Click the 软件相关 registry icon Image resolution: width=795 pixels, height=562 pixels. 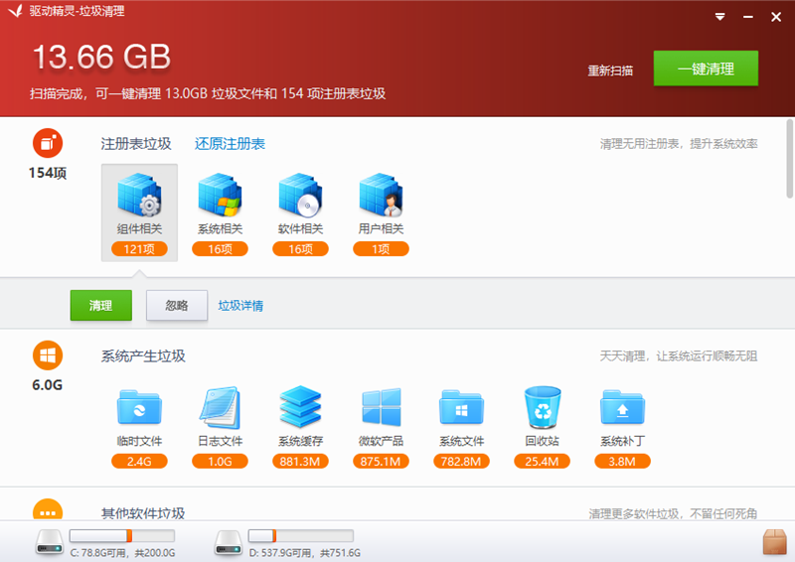click(x=300, y=196)
